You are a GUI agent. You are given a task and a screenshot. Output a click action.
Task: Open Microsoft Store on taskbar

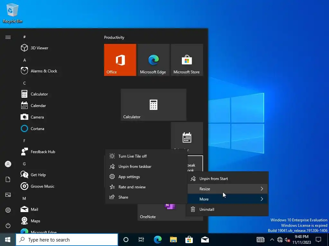(189, 240)
